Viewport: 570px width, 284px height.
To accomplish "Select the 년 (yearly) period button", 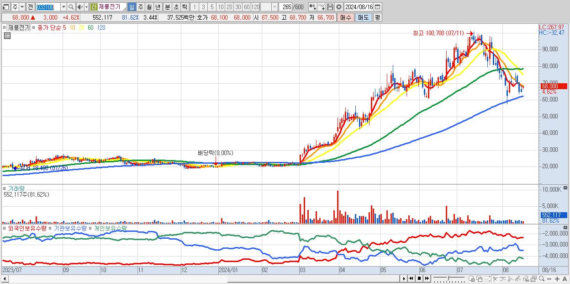I will coord(158,7).
